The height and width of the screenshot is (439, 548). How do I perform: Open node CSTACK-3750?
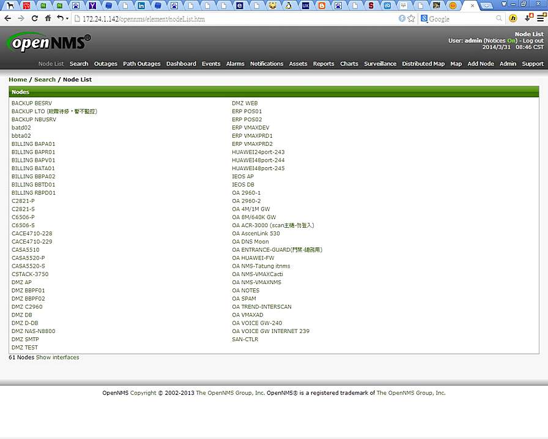[x=30, y=274]
